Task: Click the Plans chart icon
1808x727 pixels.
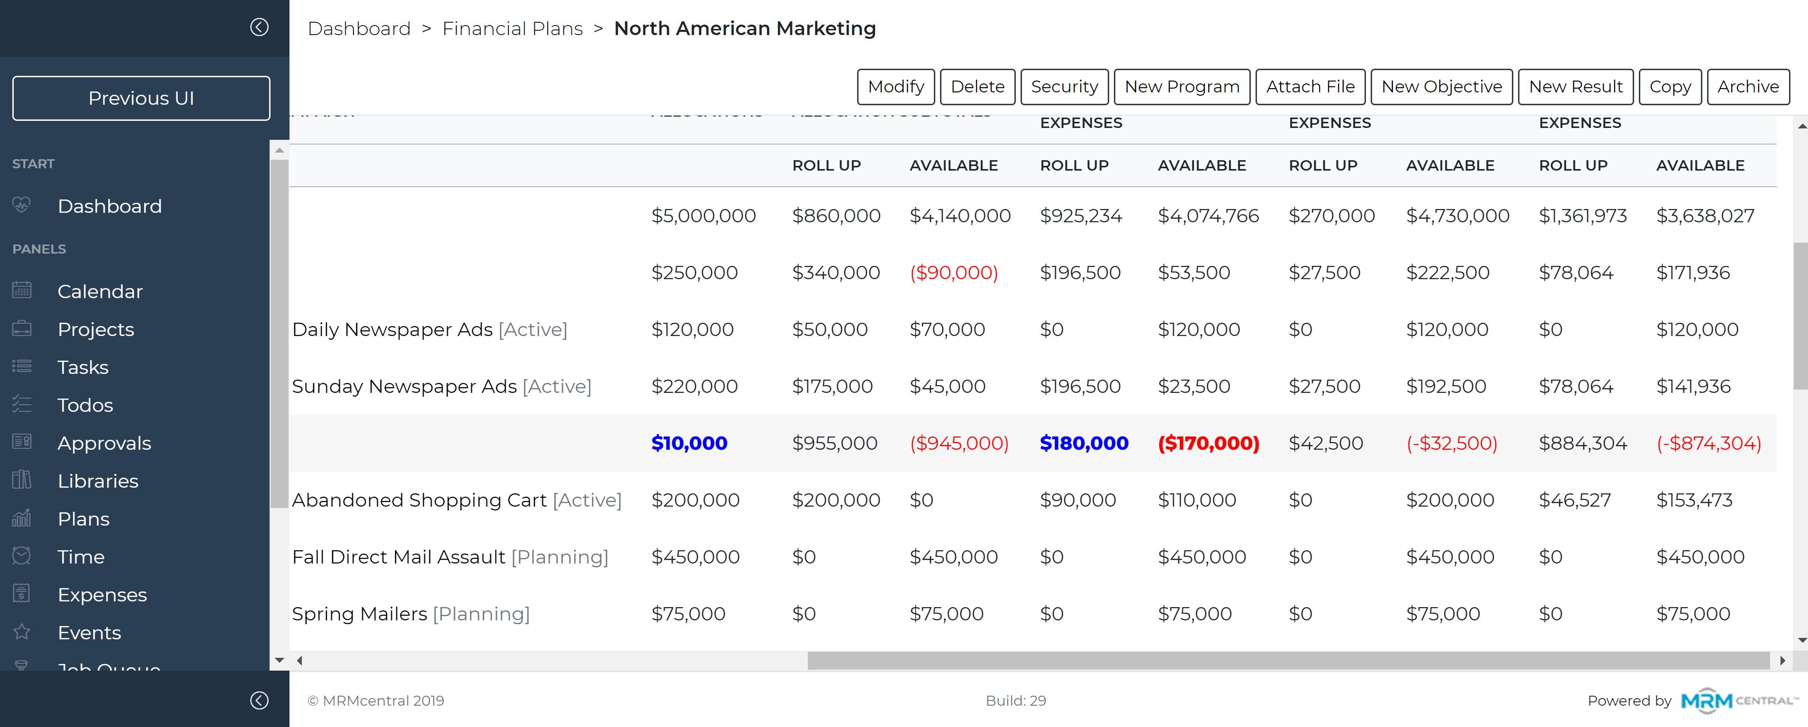Action: tap(22, 518)
